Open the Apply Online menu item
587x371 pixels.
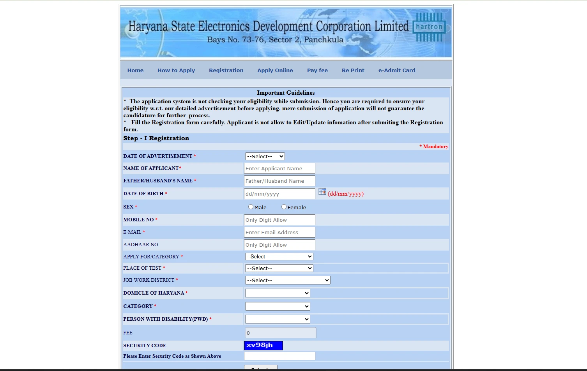(x=275, y=70)
